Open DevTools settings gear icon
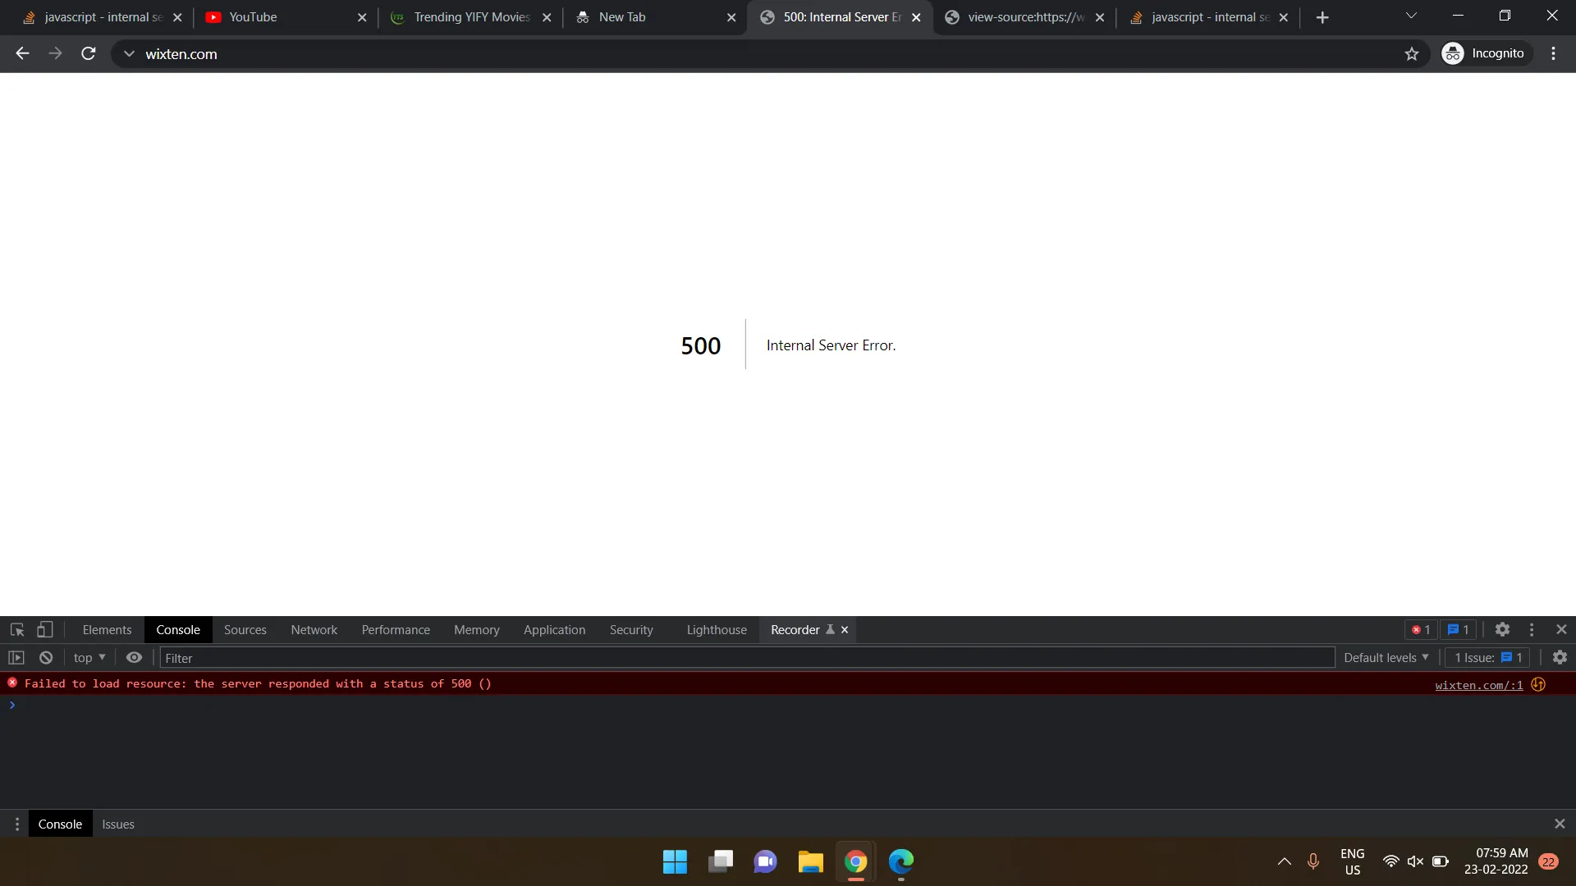The height and width of the screenshot is (886, 1576). 1502,630
